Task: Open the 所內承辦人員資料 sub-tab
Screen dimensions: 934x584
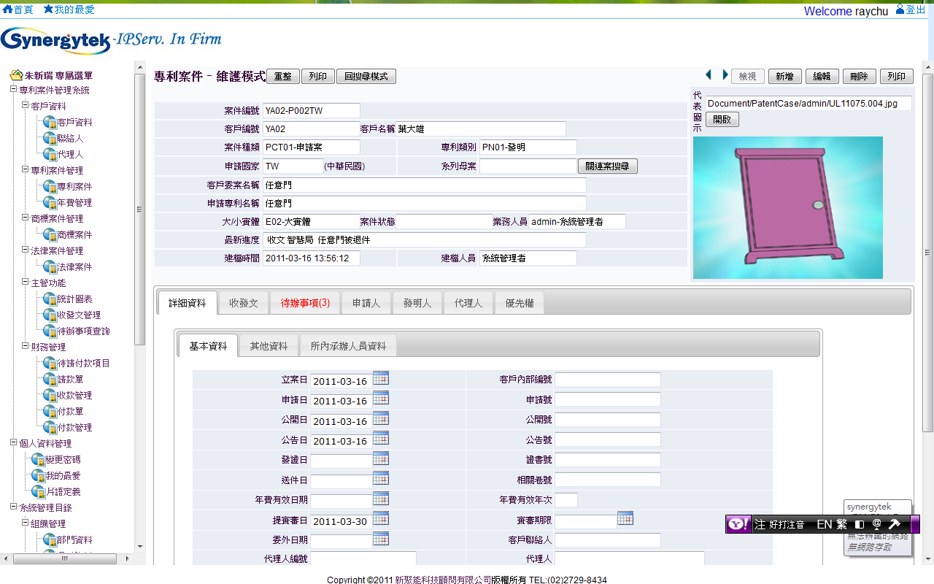Action: [x=348, y=346]
